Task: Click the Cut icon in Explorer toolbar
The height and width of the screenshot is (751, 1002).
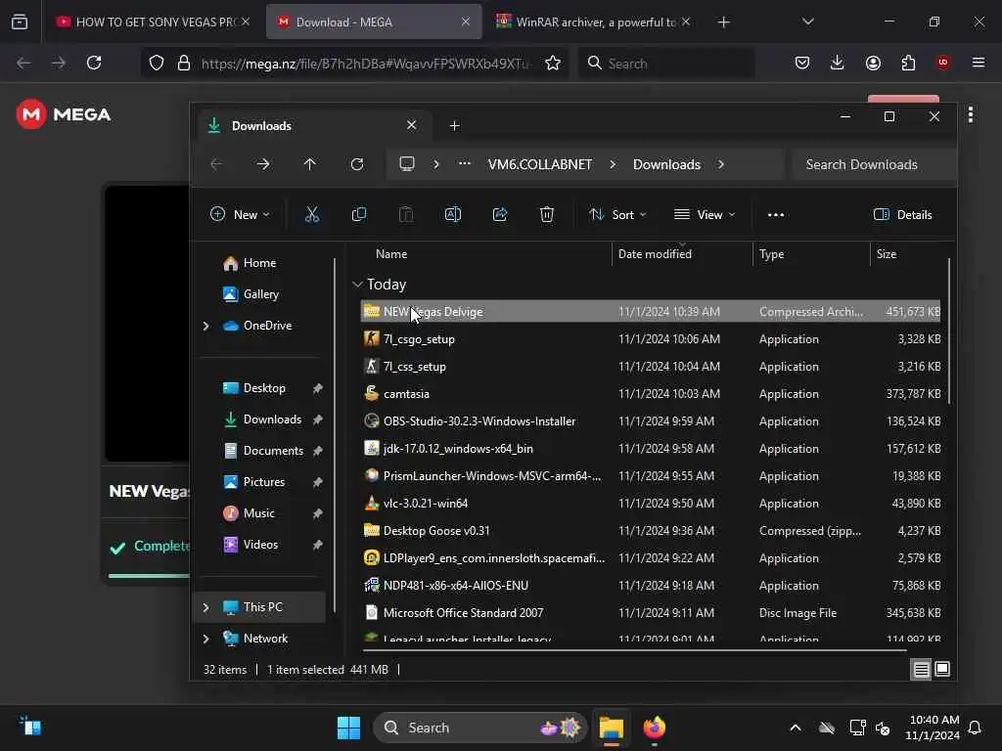Action: click(312, 214)
